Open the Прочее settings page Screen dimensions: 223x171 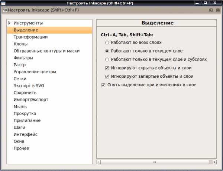pyautogui.click(x=21, y=148)
